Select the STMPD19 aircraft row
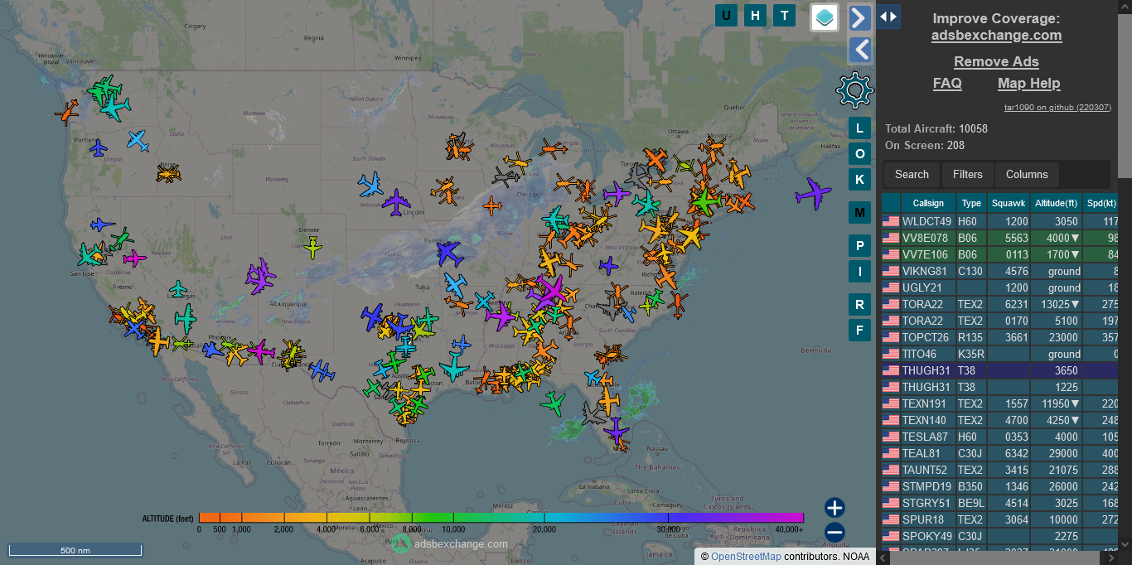Image resolution: width=1132 pixels, height=565 pixels. click(1000, 486)
